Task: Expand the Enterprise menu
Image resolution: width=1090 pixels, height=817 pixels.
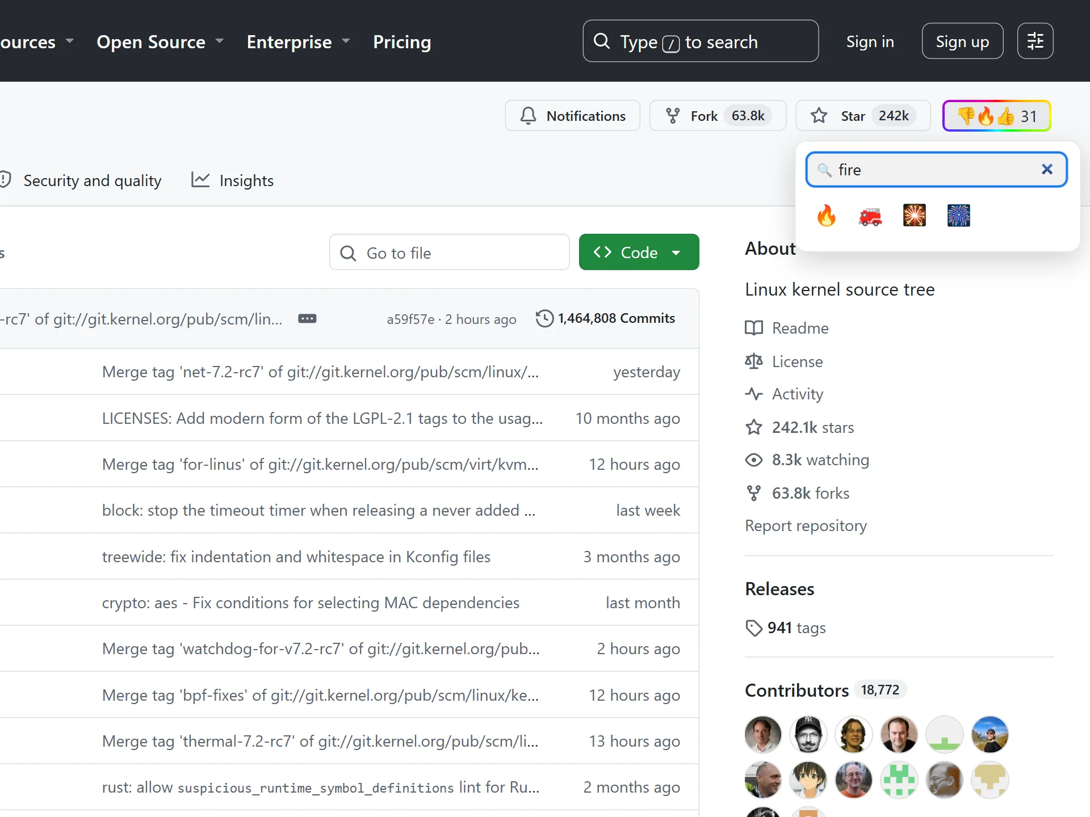Action: (298, 41)
